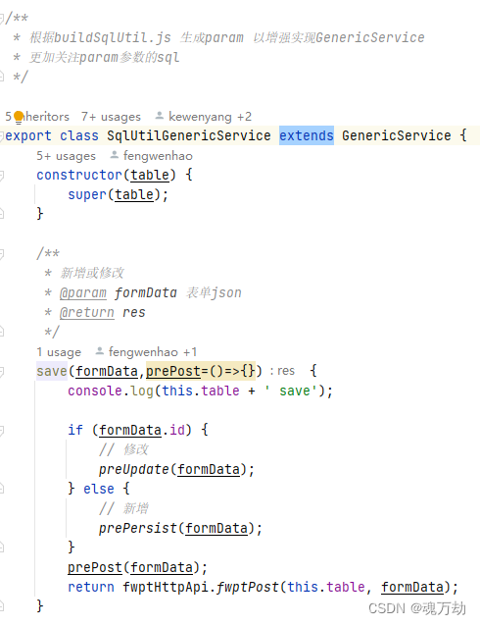Click the 'SqlUtilGenericService' class name
Screen dimensions: 480x625
(x=189, y=135)
